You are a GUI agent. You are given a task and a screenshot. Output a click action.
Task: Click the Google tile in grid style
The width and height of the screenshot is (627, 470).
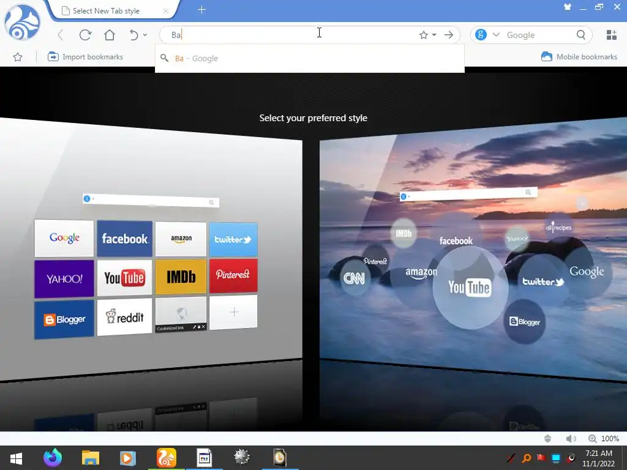64,238
